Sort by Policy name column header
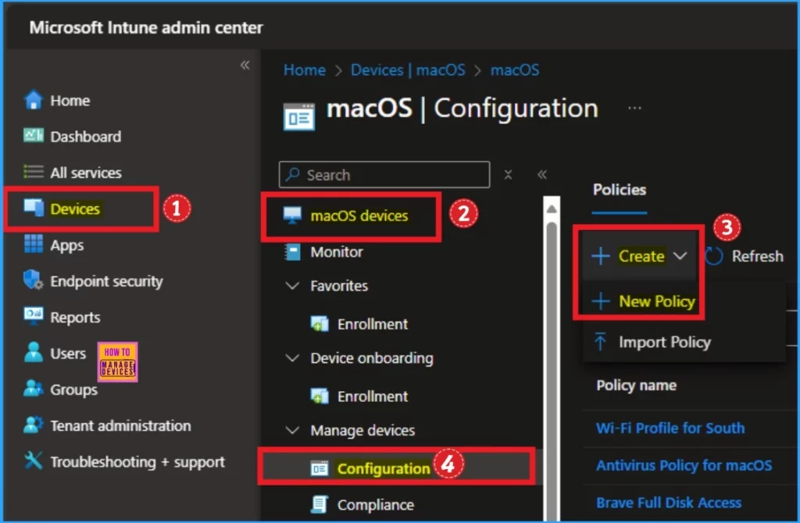Image resolution: width=800 pixels, height=523 pixels. 636,386
